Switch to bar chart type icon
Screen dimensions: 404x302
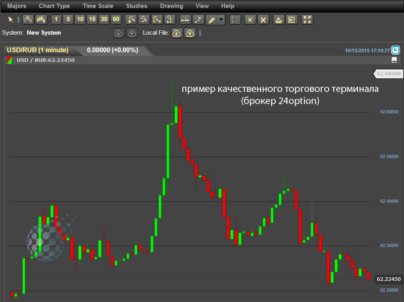[x=28, y=20]
